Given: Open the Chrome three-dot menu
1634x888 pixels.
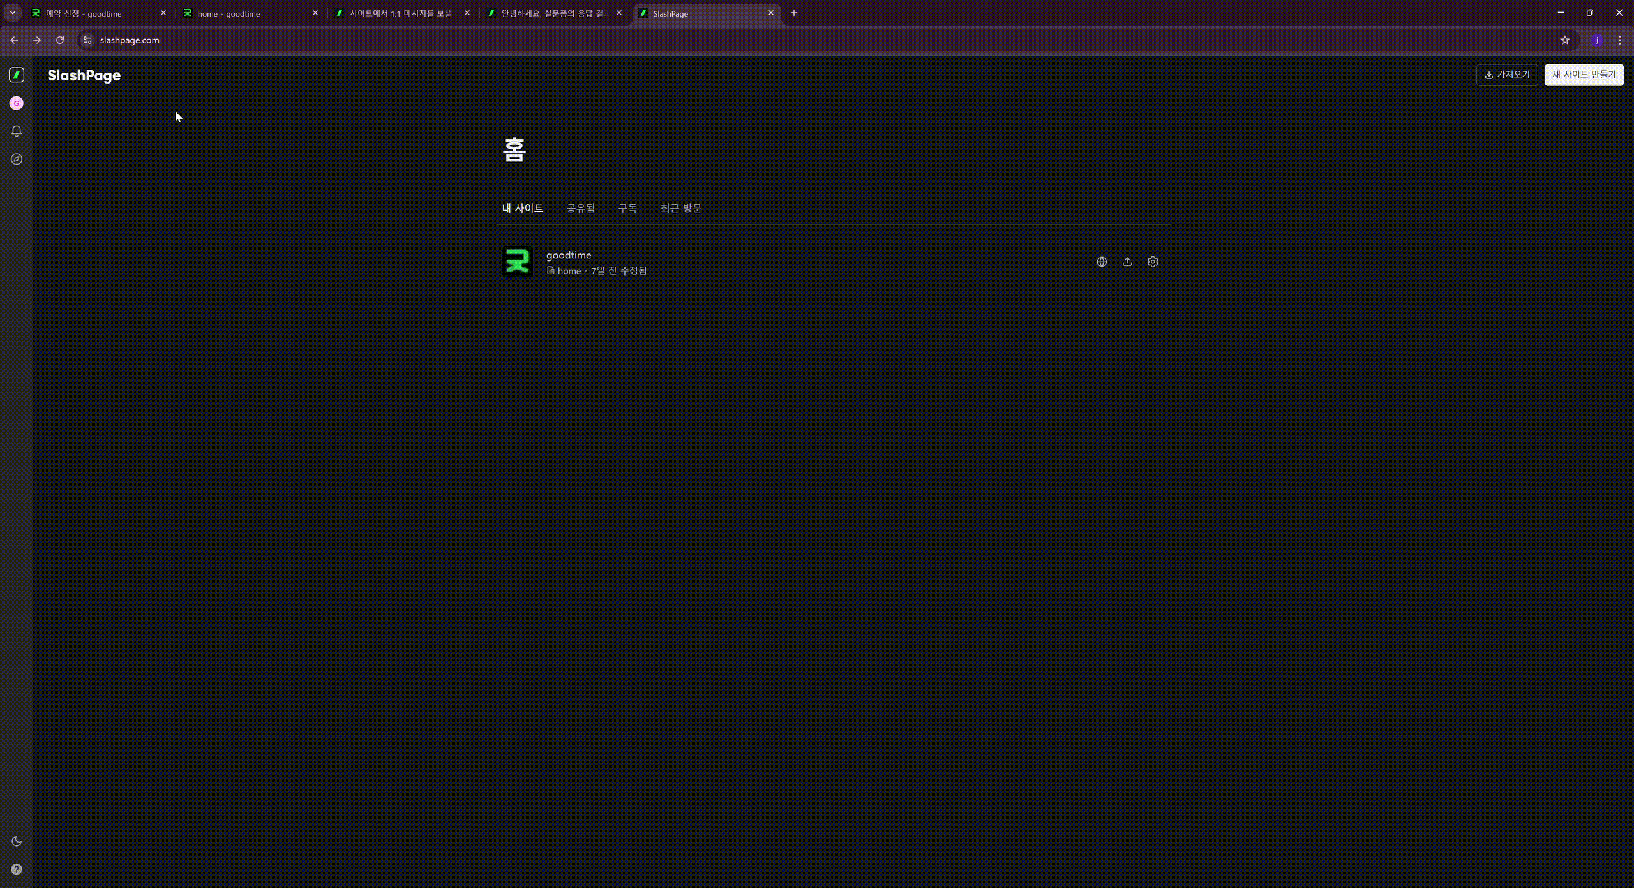Looking at the screenshot, I should pos(1619,40).
